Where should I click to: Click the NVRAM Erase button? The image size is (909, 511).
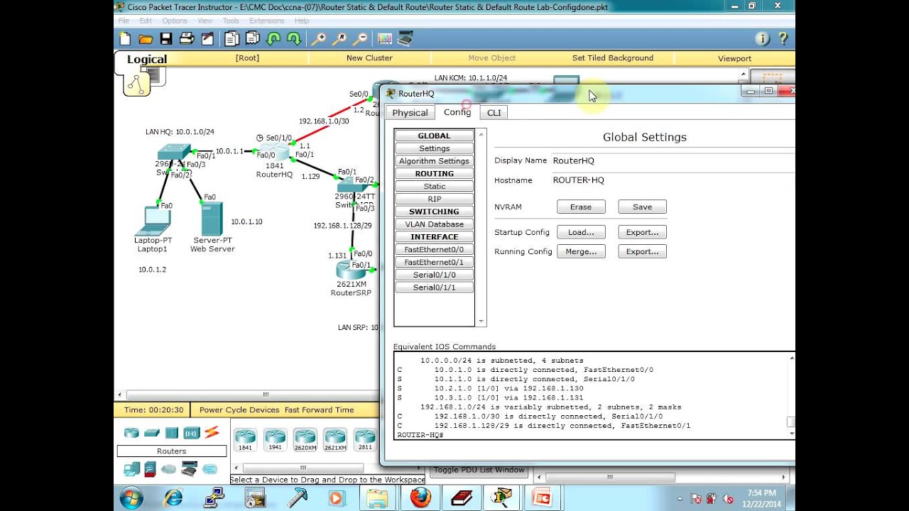(581, 207)
